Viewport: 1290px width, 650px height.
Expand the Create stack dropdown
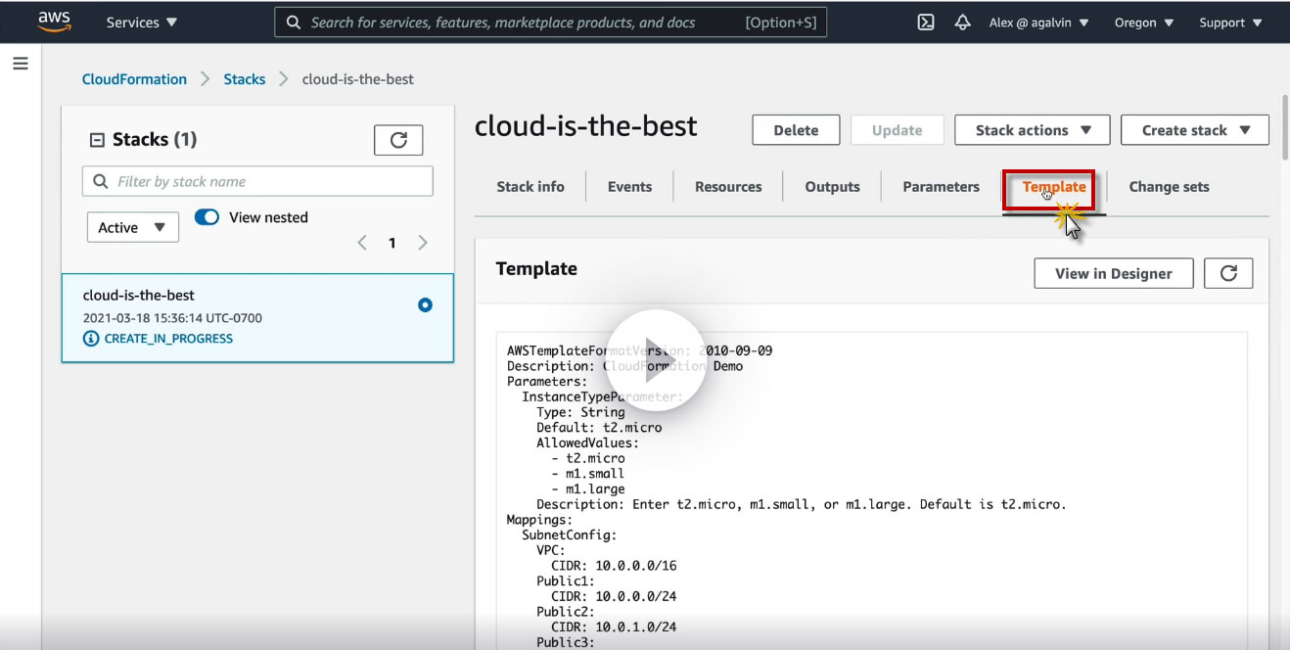(x=1195, y=130)
